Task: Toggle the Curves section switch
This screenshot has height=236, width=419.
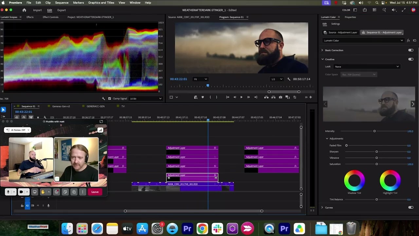Action: [411, 207]
